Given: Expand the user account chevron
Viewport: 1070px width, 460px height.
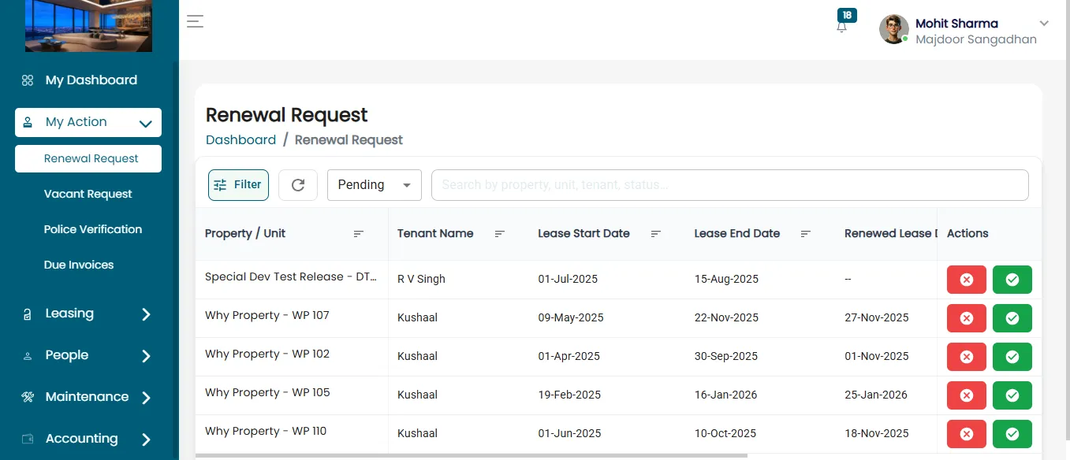Looking at the screenshot, I should (1044, 23).
